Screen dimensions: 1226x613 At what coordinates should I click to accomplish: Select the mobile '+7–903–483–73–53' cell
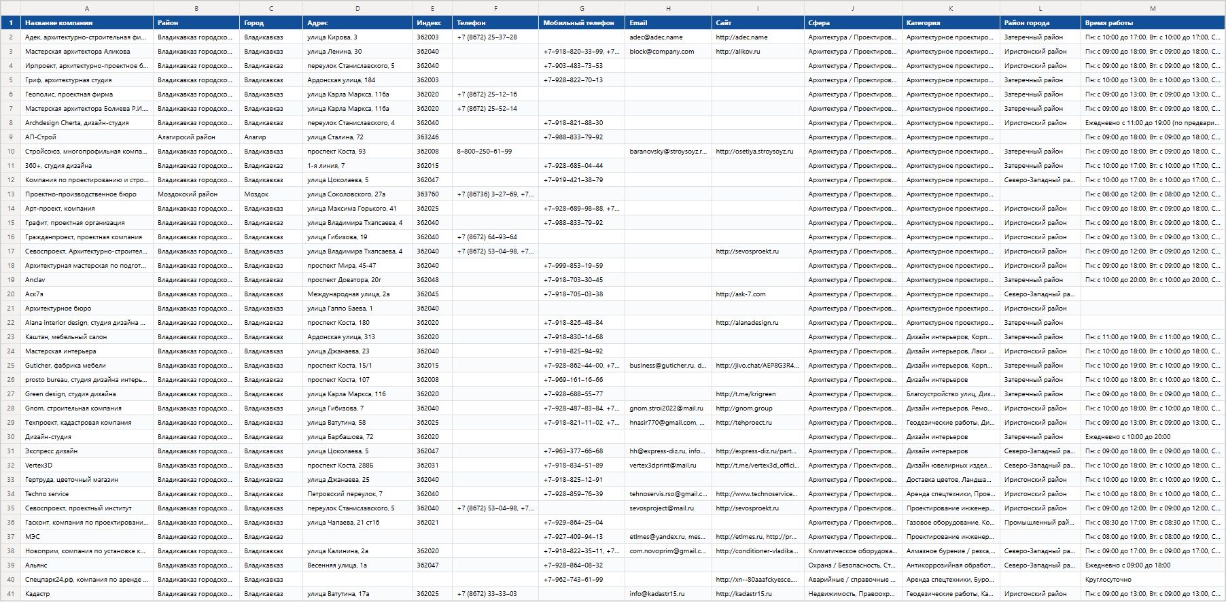coord(582,66)
